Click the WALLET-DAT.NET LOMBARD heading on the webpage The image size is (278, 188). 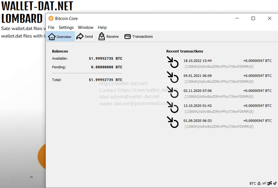[37, 13]
